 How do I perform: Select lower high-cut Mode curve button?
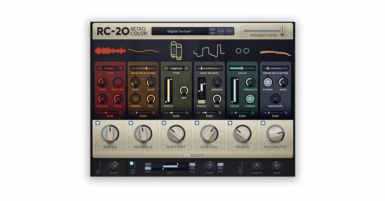192,168
